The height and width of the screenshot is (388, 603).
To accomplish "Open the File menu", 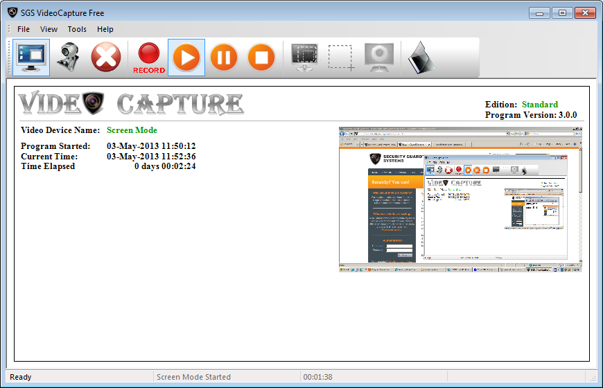I will pyautogui.click(x=24, y=29).
